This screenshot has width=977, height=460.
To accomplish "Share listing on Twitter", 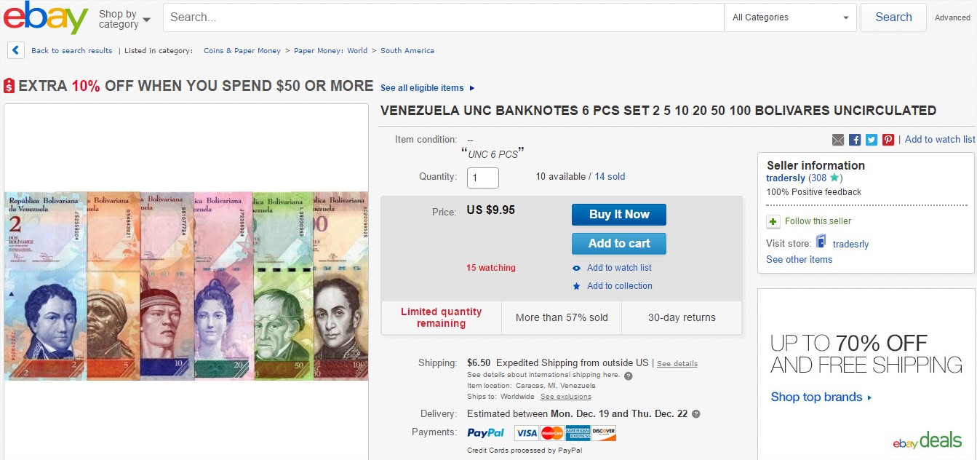I will click(x=872, y=140).
